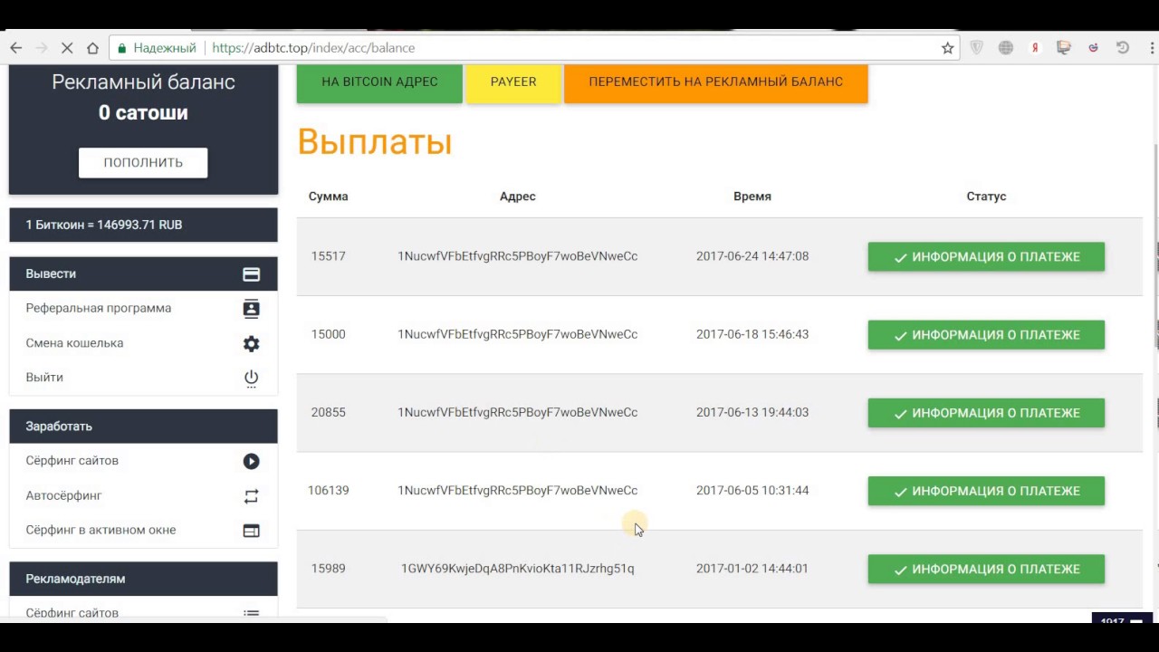Image resolution: width=1159 pixels, height=652 pixels.
Task: Click the 0 сатоши balance value
Action: [x=143, y=113]
